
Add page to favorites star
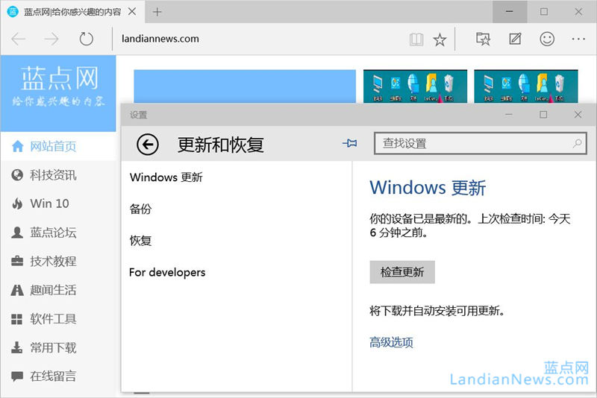(x=440, y=40)
